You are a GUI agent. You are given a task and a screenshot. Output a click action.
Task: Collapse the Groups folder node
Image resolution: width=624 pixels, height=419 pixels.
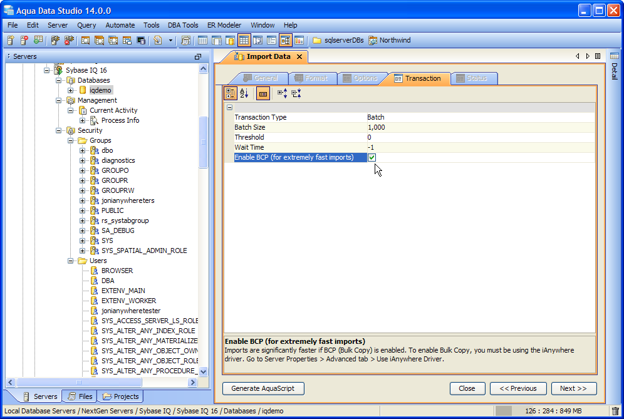[x=70, y=140]
